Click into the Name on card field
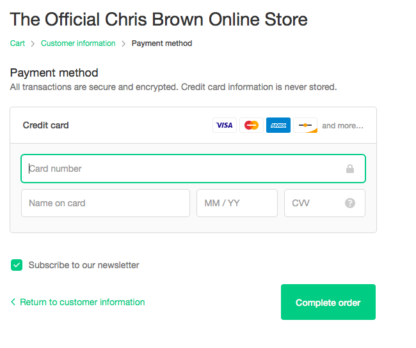Screen dimensions: 416x348 pyautogui.click(x=106, y=203)
